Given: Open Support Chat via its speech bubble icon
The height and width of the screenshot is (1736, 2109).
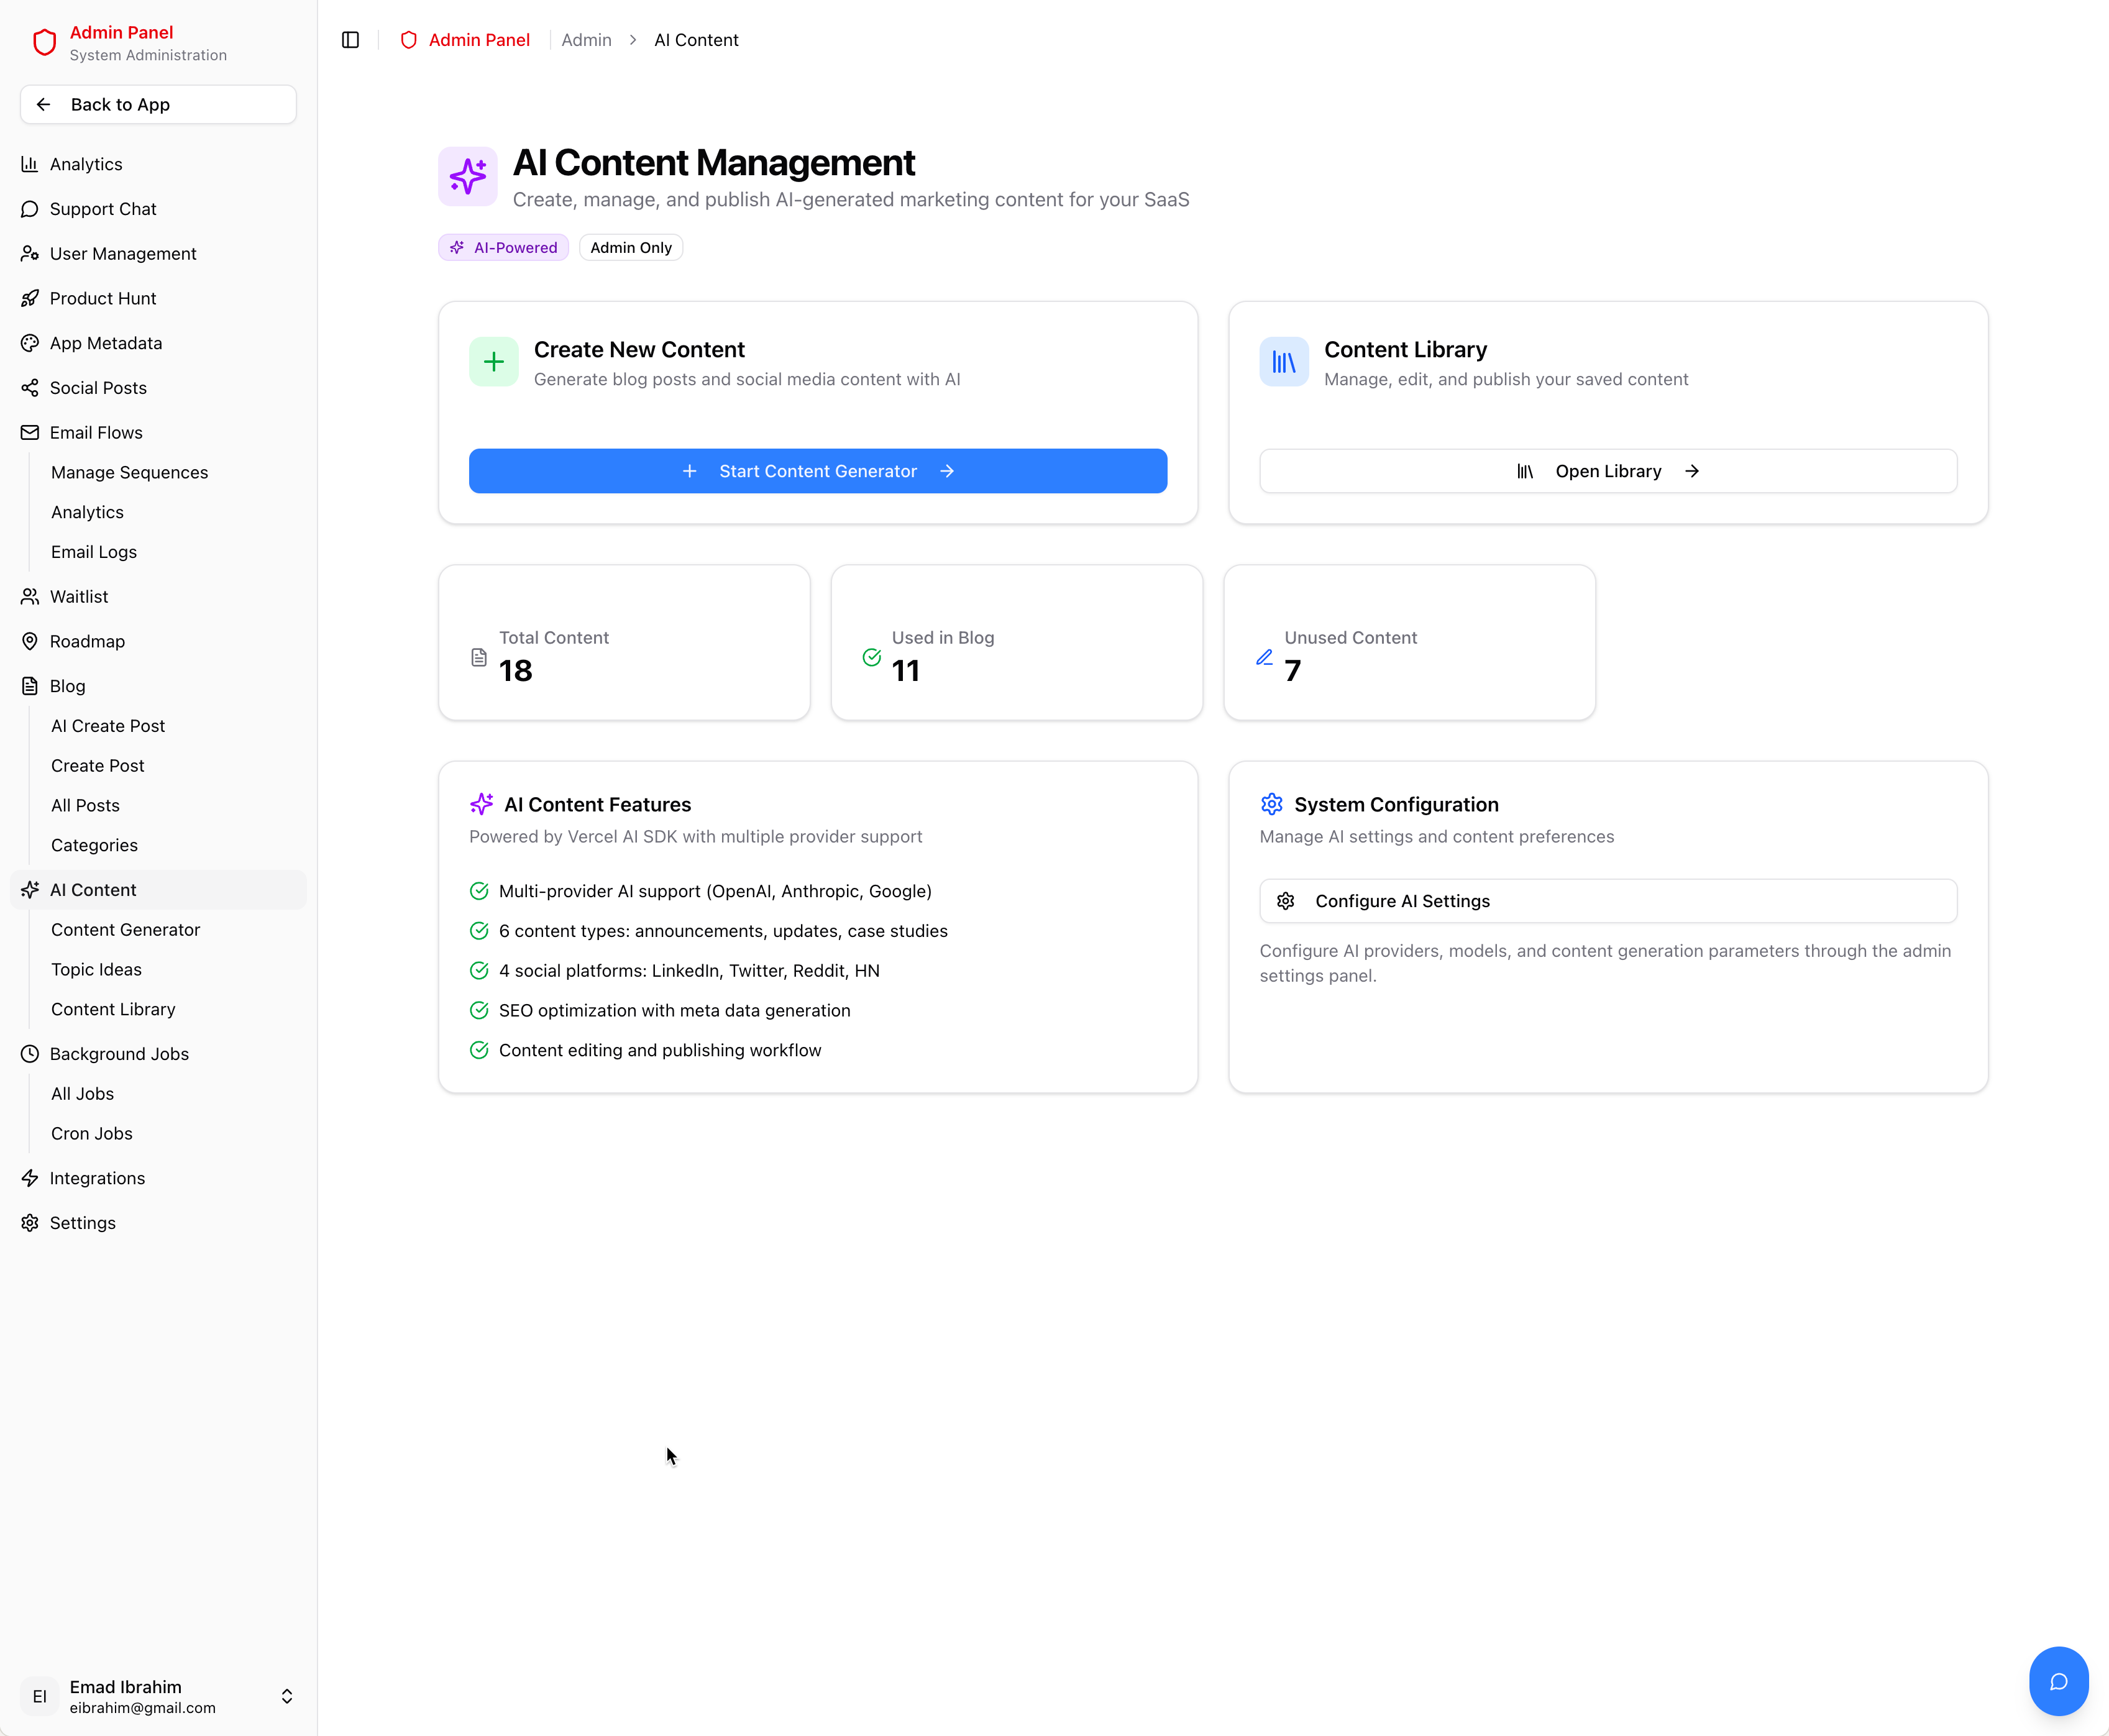Looking at the screenshot, I should tap(29, 209).
